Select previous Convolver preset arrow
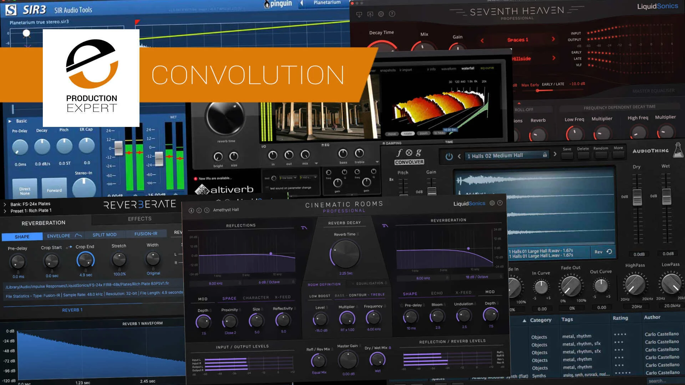 (459, 156)
